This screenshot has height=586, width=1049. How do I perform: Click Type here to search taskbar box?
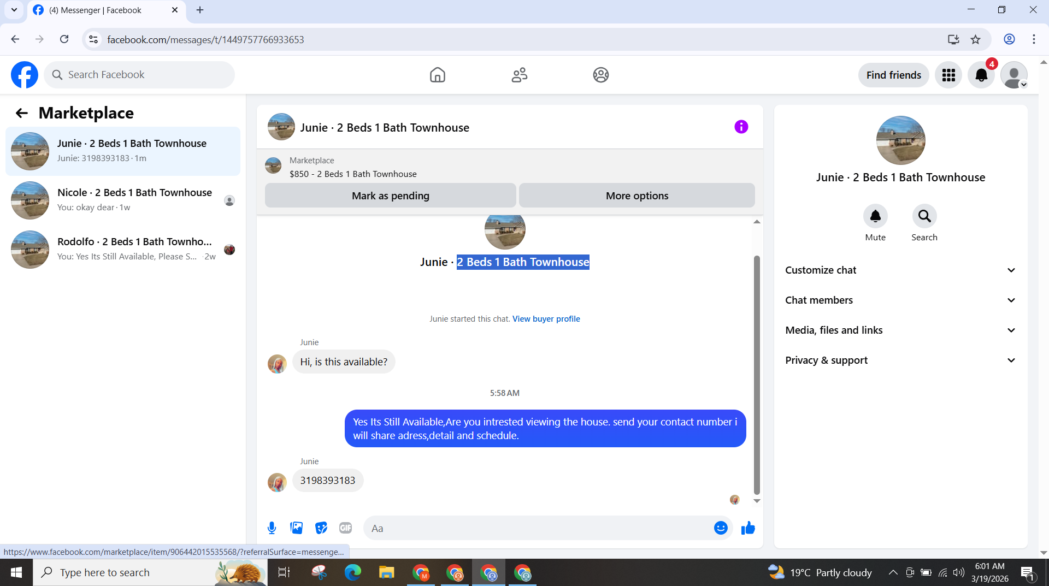[150, 572]
